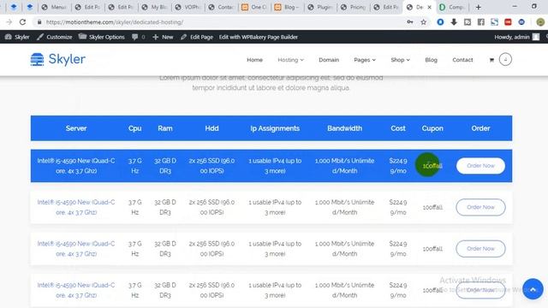Click the Cupon column header

coord(432,128)
